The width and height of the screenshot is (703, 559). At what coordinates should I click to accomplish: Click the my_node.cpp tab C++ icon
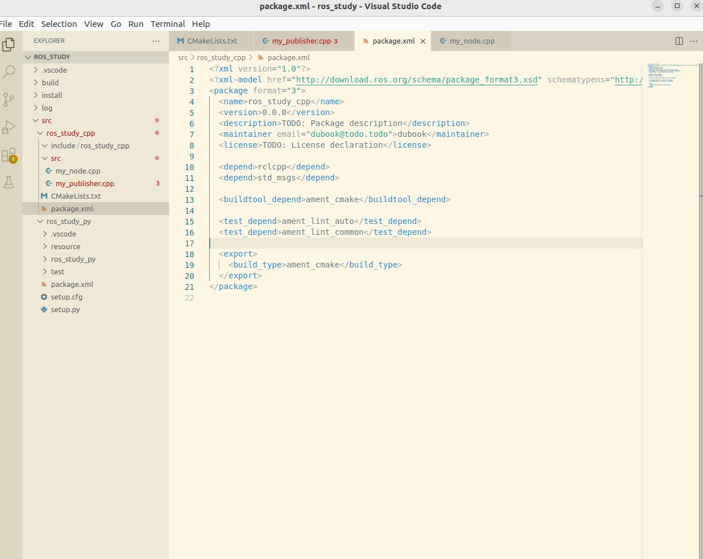[x=443, y=41]
